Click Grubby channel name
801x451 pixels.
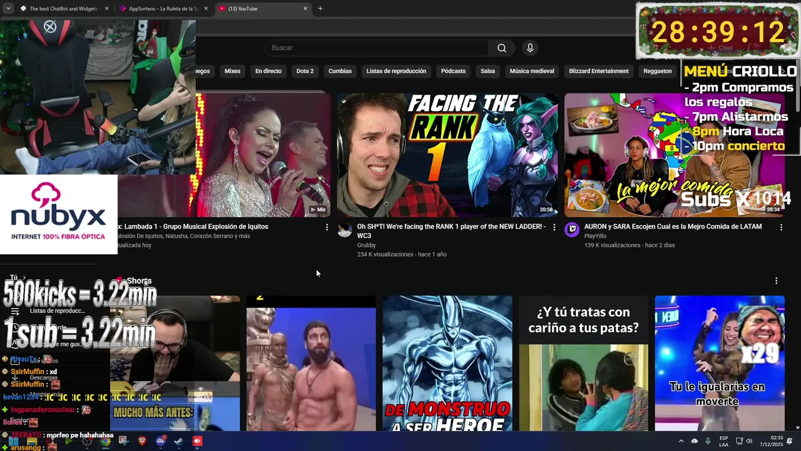[366, 246]
